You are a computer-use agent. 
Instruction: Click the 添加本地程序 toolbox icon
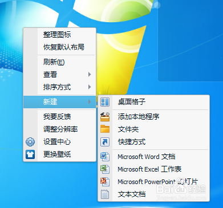[x=105, y=117]
